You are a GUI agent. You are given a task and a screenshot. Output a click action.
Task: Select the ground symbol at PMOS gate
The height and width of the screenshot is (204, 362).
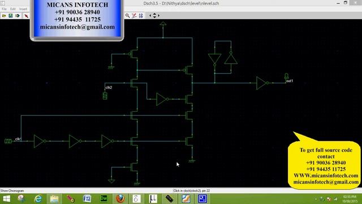(x=111, y=67)
